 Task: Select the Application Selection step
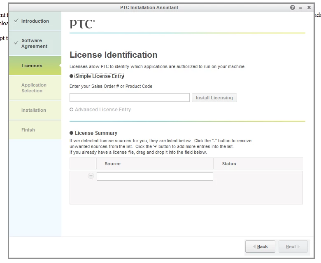point(35,88)
